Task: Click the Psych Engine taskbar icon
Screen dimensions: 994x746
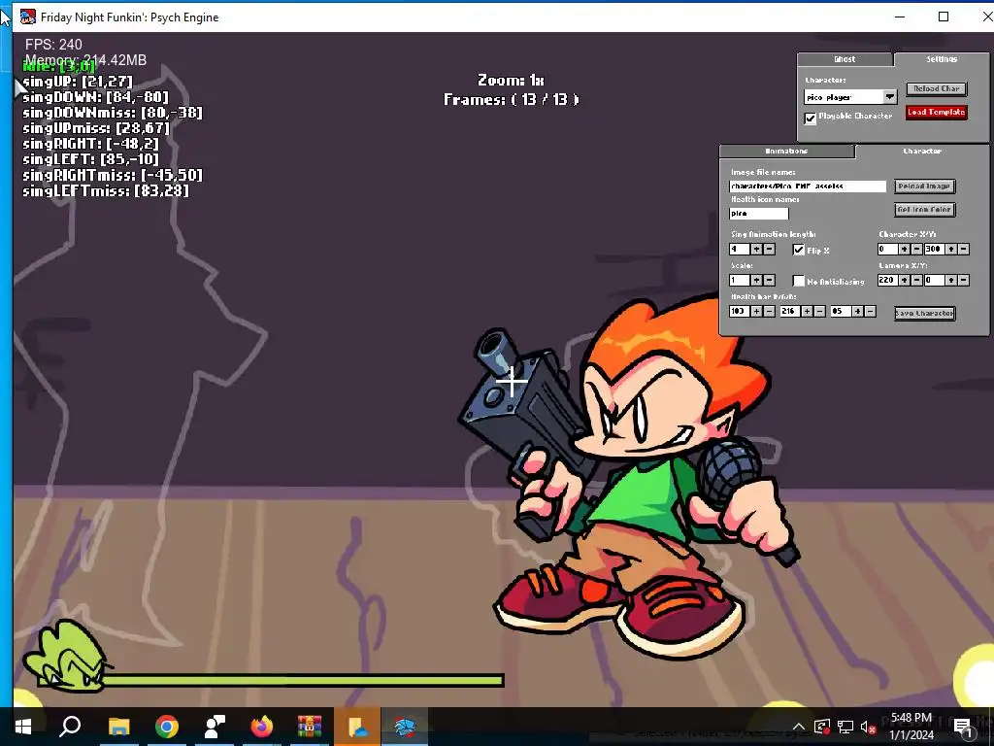Action: pyautogui.click(x=405, y=727)
